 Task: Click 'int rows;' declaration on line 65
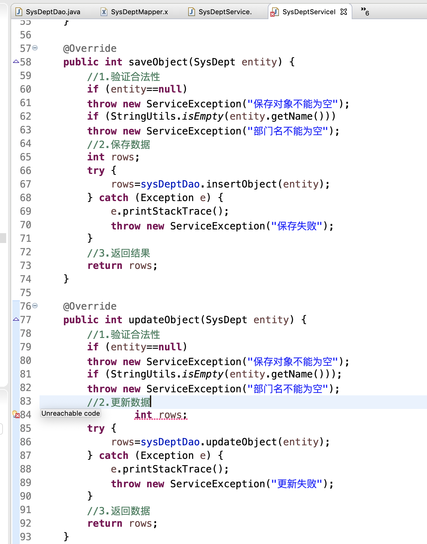[114, 157]
